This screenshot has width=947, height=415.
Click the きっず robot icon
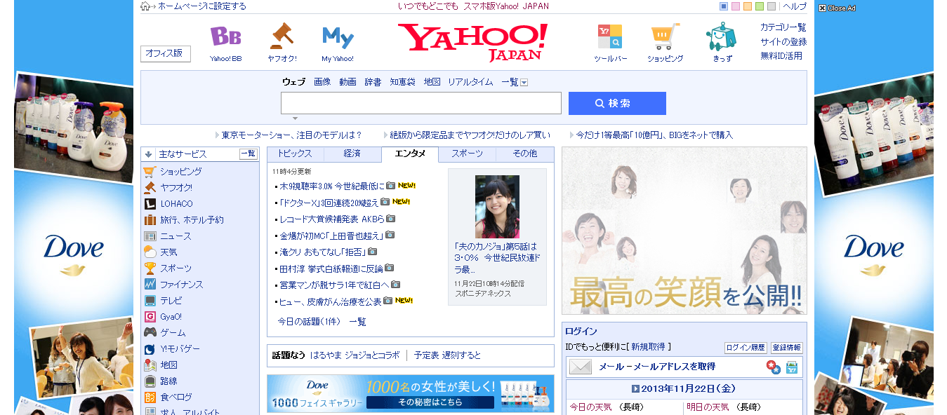pos(722,36)
